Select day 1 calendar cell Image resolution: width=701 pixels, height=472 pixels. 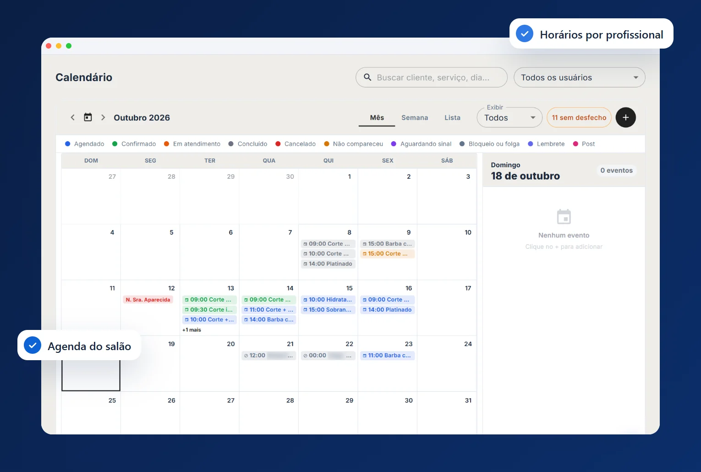(328, 196)
